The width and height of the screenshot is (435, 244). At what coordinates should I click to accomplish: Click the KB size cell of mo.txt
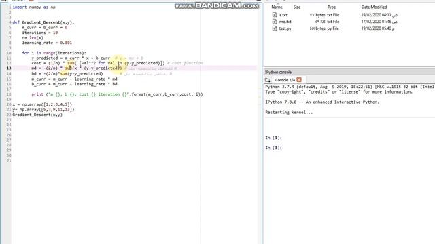(x=320, y=22)
